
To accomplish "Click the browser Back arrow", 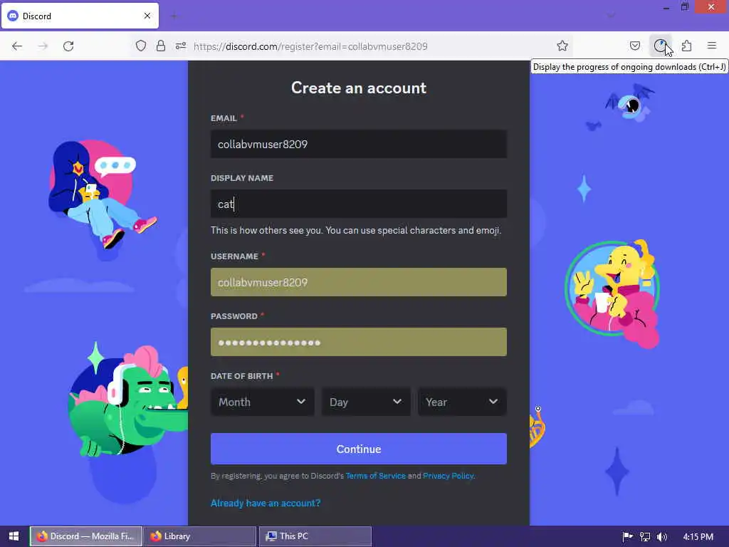I will pyautogui.click(x=17, y=46).
